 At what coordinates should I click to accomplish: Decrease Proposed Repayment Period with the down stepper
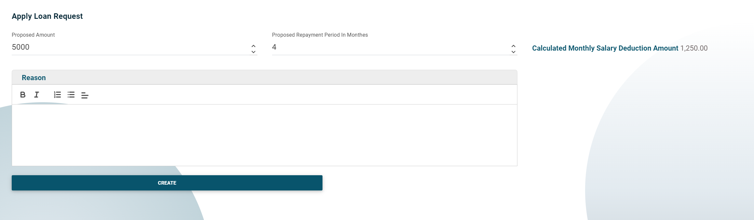(x=513, y=52)
